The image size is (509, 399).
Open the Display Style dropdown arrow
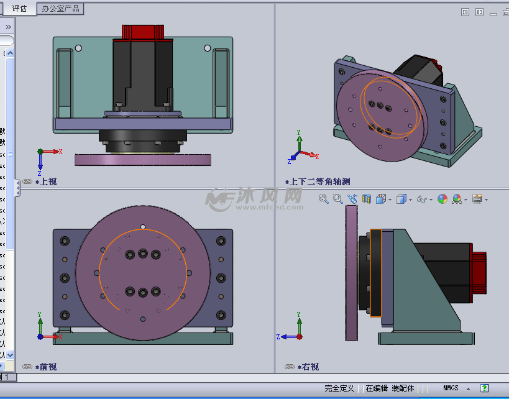(x=410, y=199)
